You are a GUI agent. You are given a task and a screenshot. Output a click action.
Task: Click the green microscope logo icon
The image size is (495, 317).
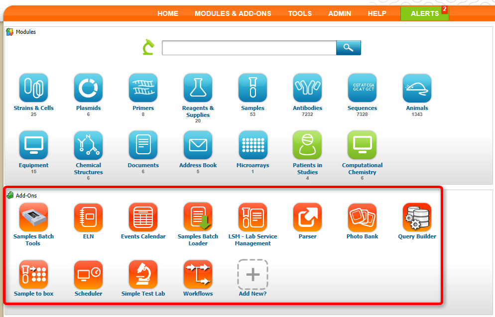(148, 47)
